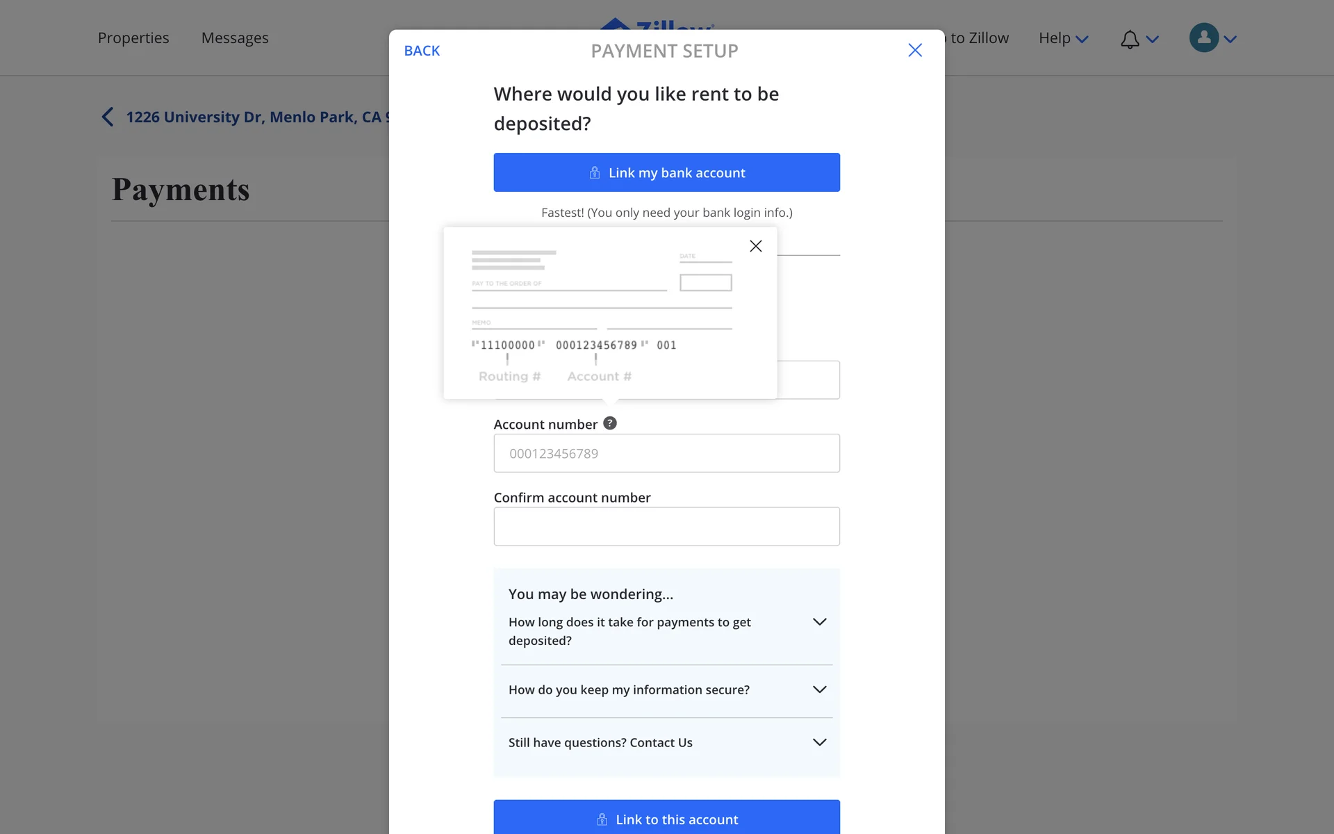Click the Confirm account number field
1334x834 pixels.
click(666, 526)
